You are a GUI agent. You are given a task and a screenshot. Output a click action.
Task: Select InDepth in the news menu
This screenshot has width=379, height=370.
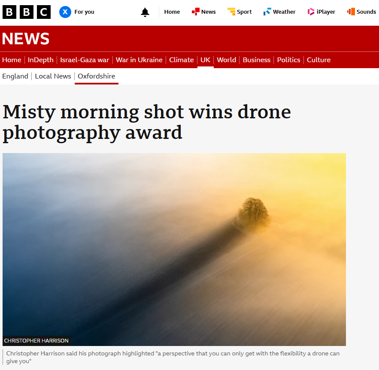tap(41, 60)
